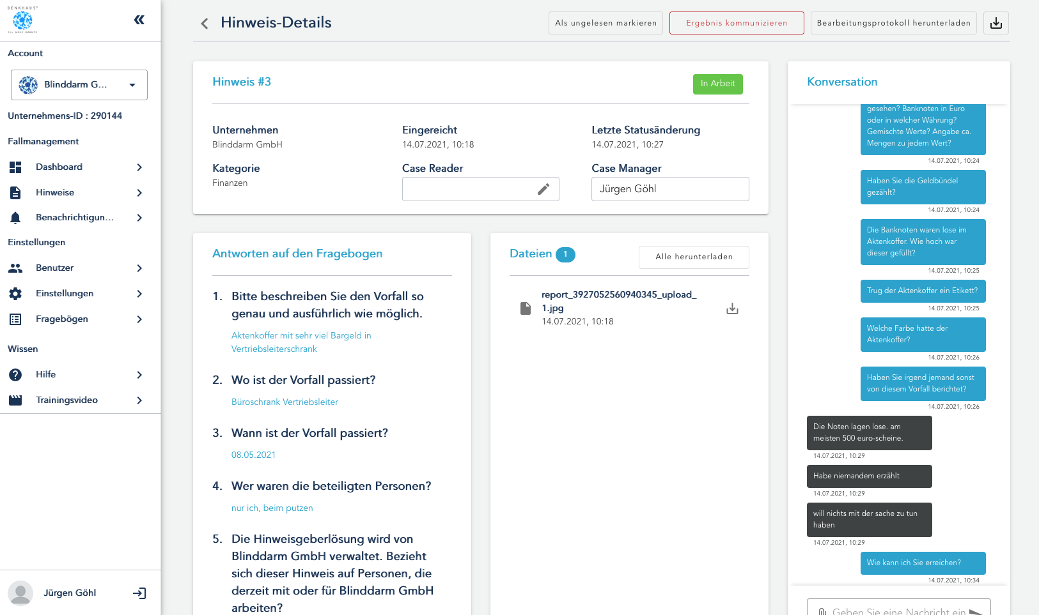Image resolution: width=1039 pixels, height=615 pixels.
Task: Open Einstellungen gear menu item
Action: (64, 294)
